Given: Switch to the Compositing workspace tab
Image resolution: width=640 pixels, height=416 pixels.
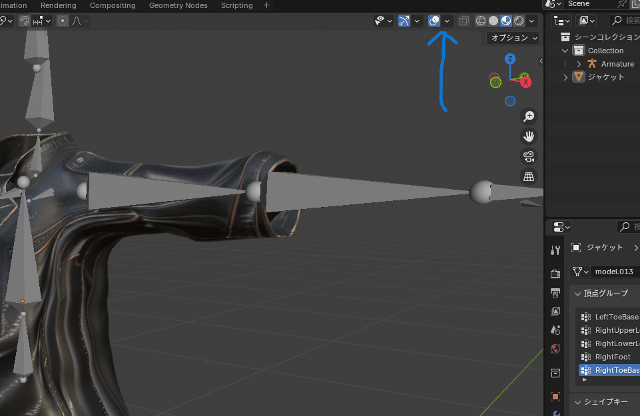Looking at the screenshot, I should pos(113,5).
